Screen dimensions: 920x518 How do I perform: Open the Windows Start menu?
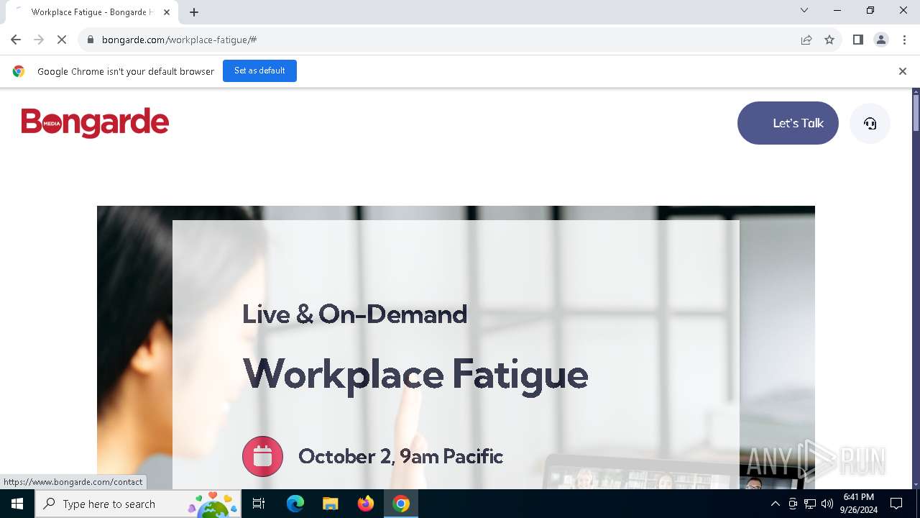tap(17, 504)
